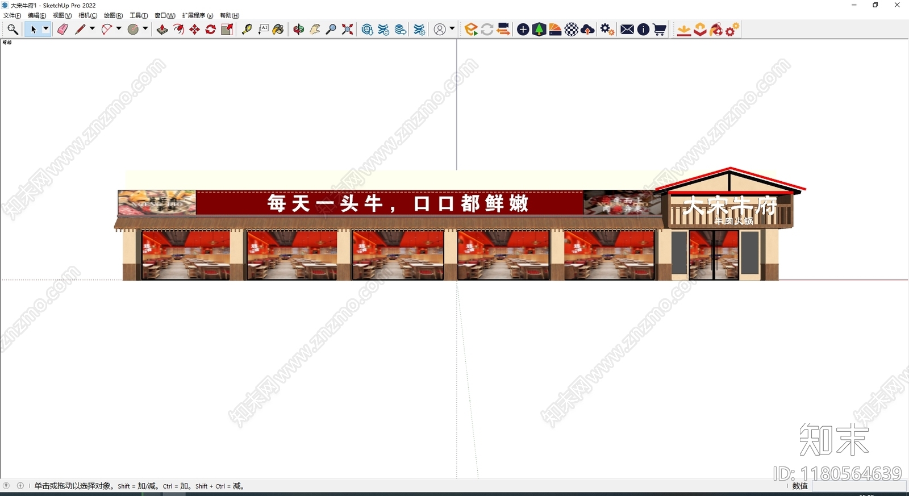Image resolution: width=909 pixels, height=496 pixels.
Task: Select the arrow Select tool
Action: click(33, 30)
